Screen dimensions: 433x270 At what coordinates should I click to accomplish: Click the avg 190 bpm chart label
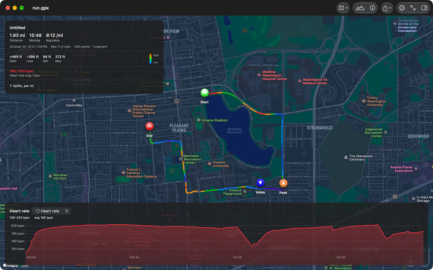coord(44,218)
